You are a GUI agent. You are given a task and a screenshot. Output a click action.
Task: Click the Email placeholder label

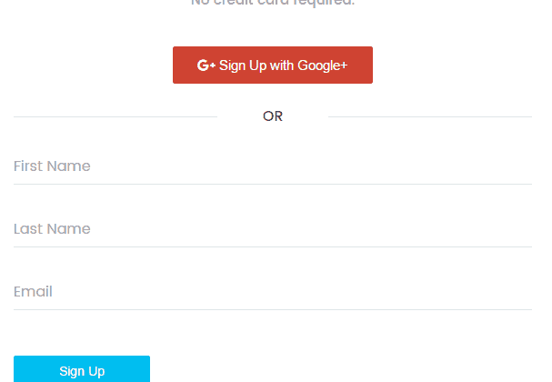coord(33,292)
